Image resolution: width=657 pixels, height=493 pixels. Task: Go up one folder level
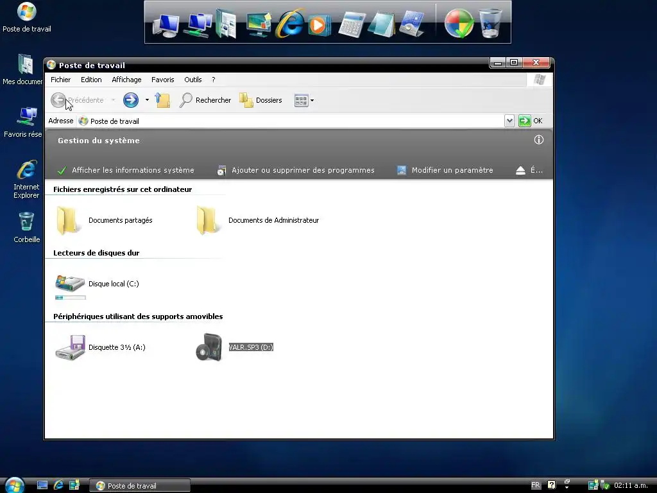coord(162,100)
